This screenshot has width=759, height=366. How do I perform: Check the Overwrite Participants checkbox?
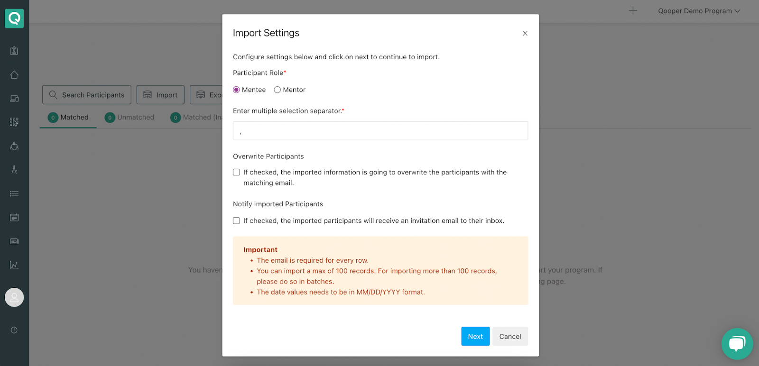pyautogui.click(x=236, y=172)
